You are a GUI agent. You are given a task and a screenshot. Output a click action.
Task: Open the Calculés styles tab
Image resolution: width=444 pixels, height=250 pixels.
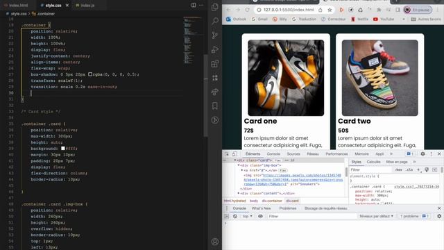coord(373,162)
